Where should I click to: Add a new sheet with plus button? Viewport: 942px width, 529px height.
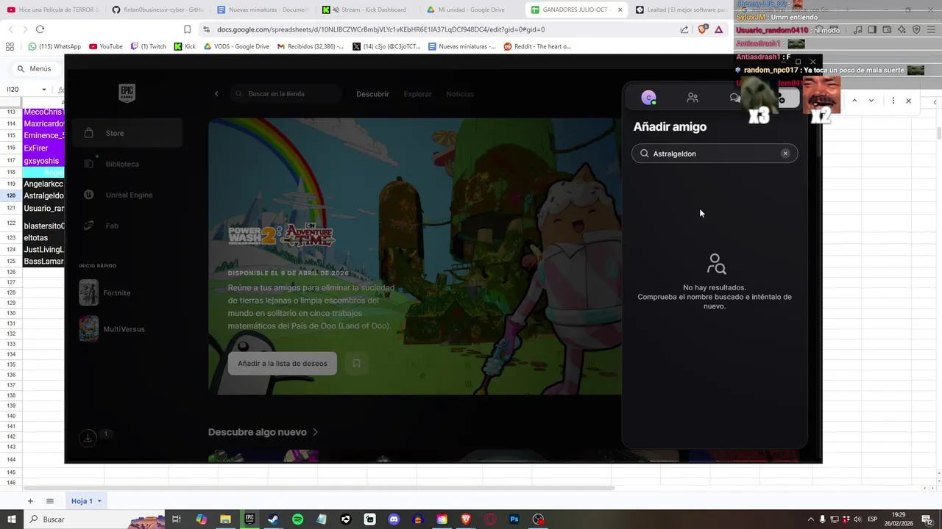30,501
